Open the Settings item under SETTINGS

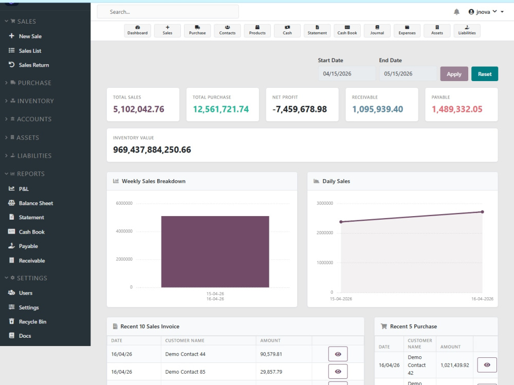tap(24, 307)
